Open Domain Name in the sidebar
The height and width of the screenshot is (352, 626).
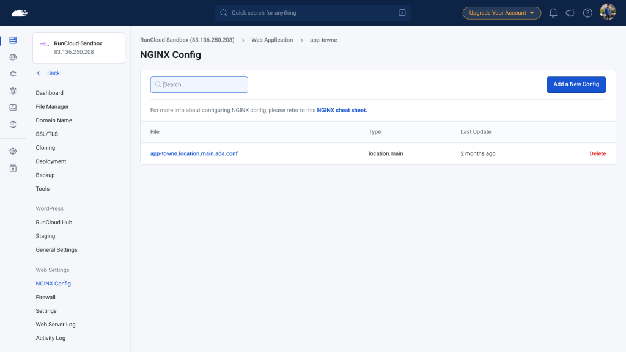click(x=54, y=120)
